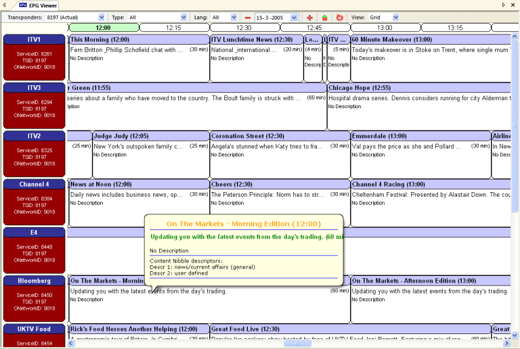Screen dimensions: 520x349
Task: Select Coronation Street (12:30) programme
Action: (x=280, y=155)
